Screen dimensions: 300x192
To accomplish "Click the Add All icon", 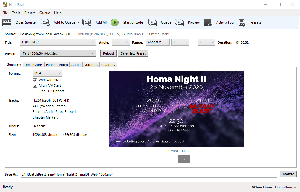I will point(87,22).
